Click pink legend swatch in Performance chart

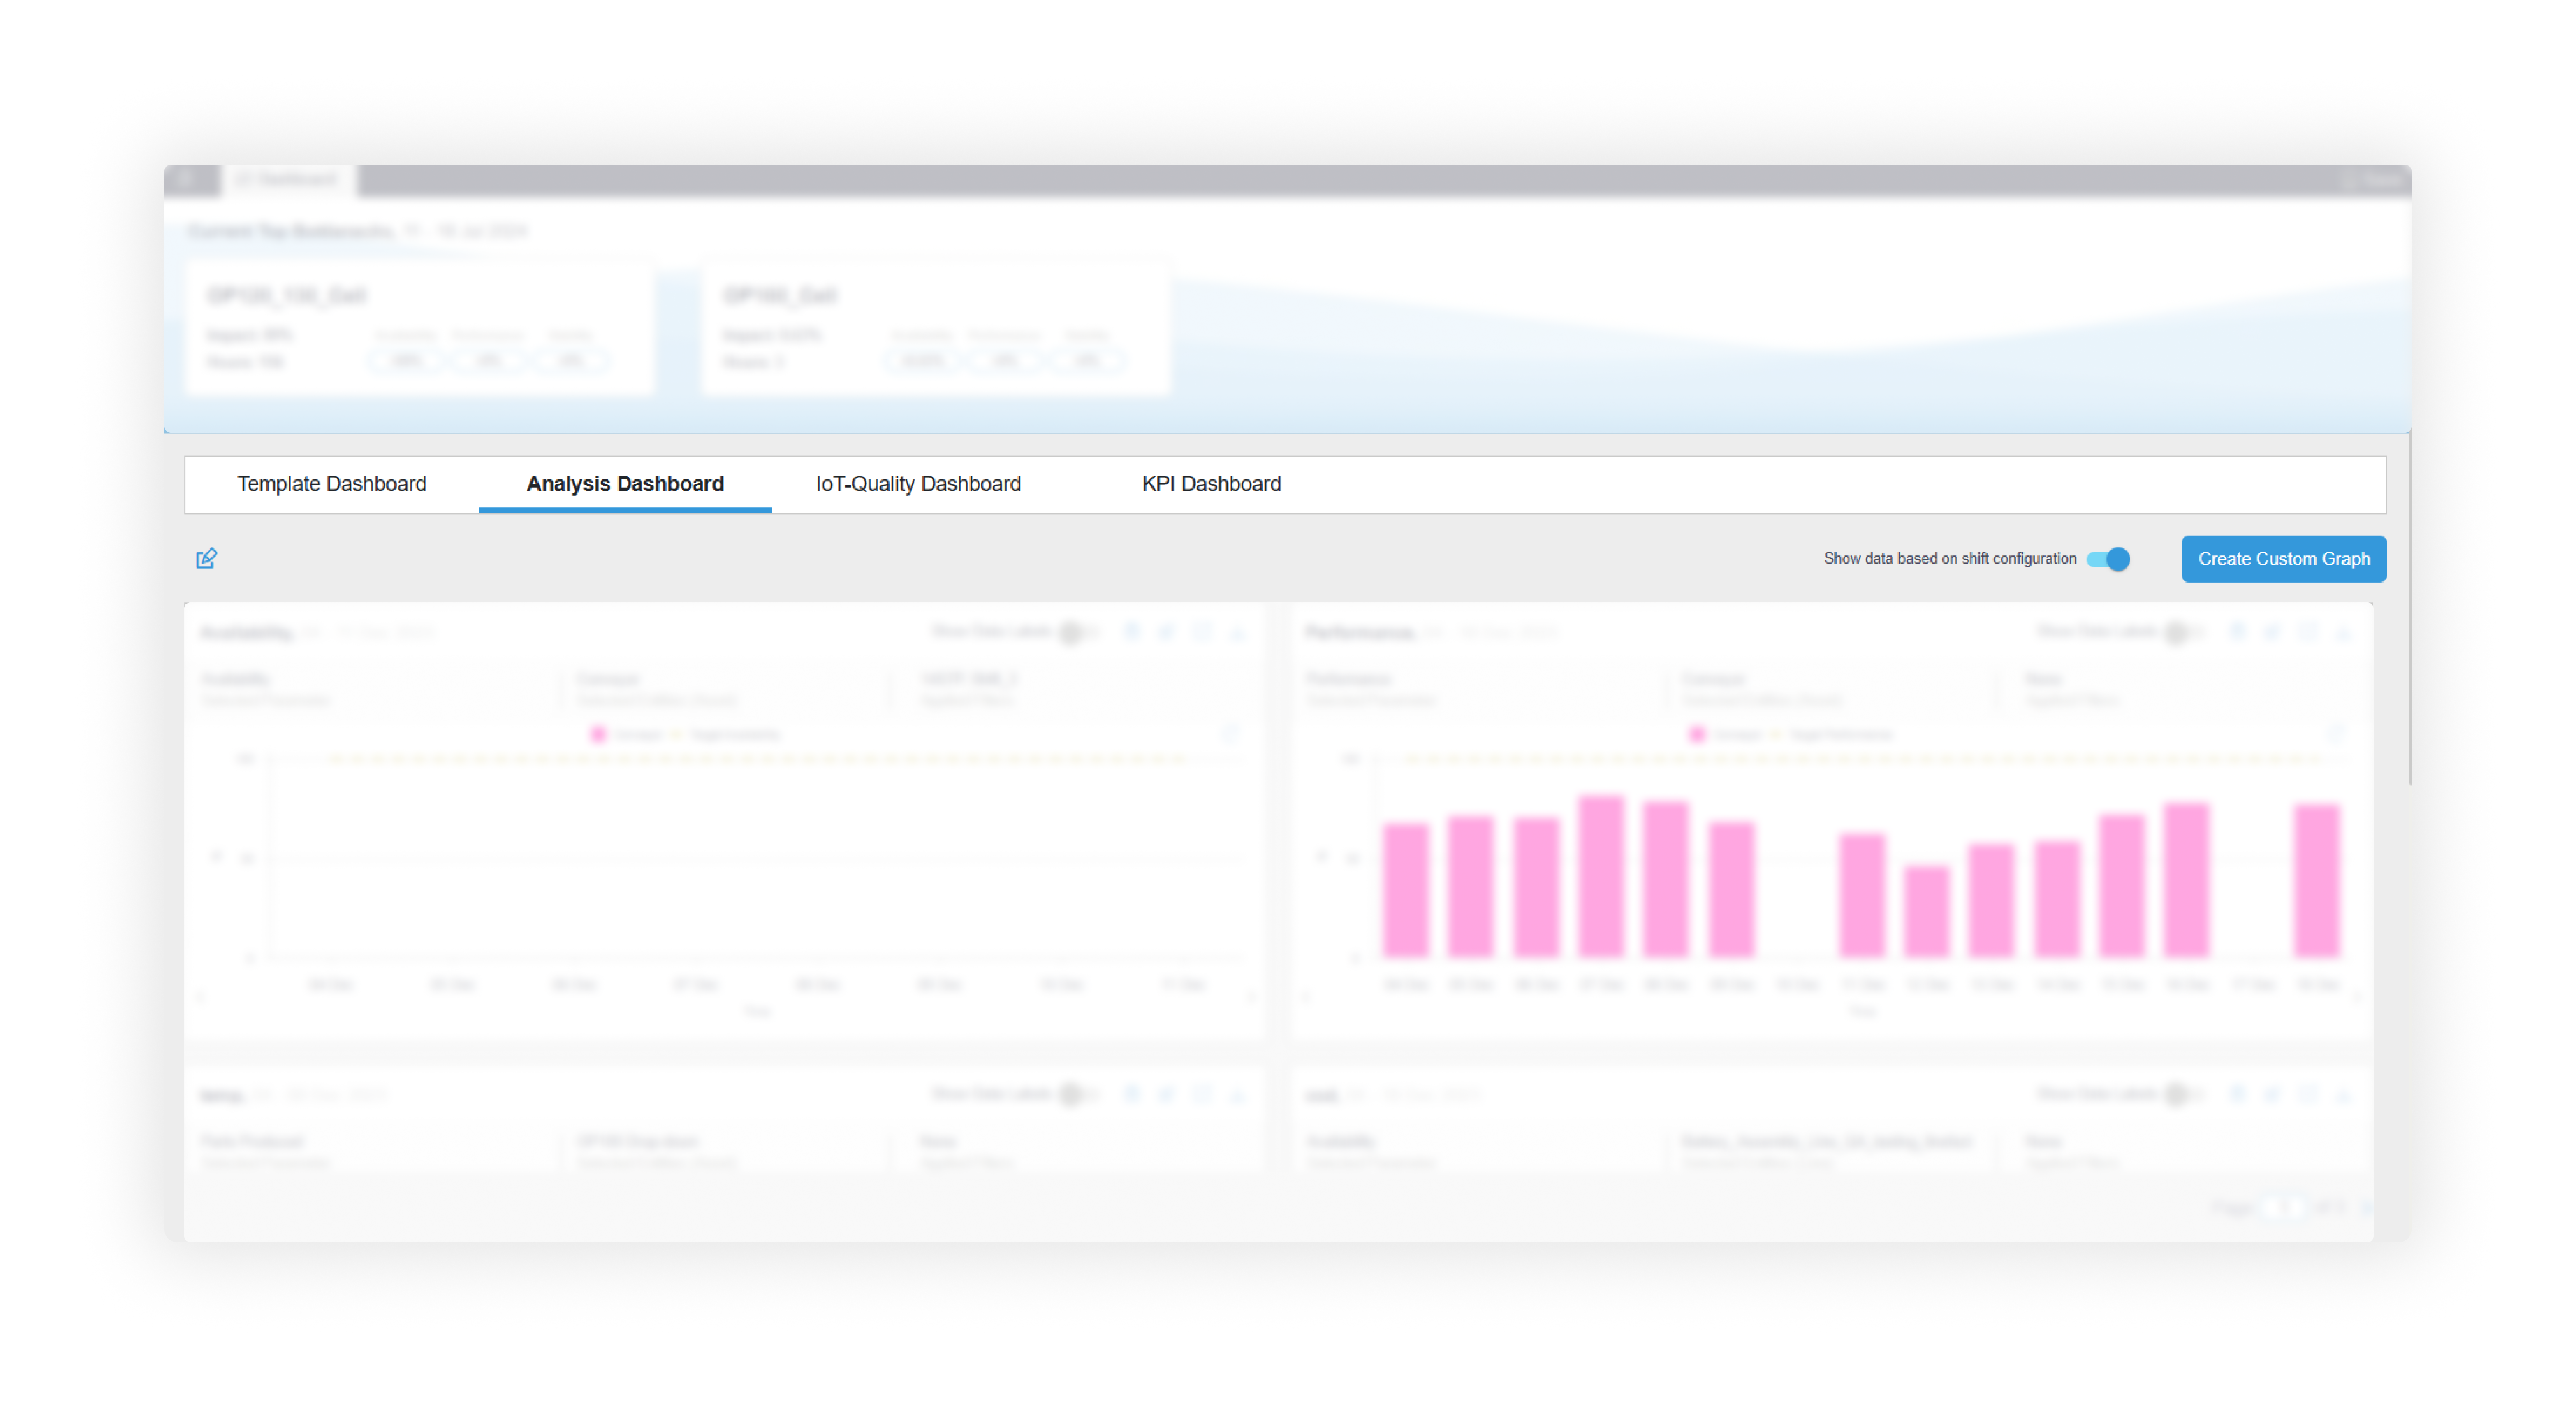[x=1697, y=734]
